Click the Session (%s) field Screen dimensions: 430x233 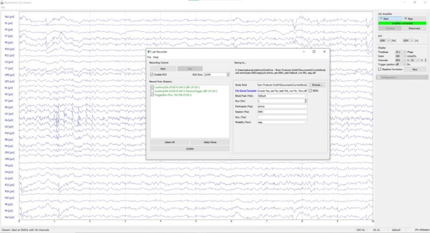coord(282,112)
